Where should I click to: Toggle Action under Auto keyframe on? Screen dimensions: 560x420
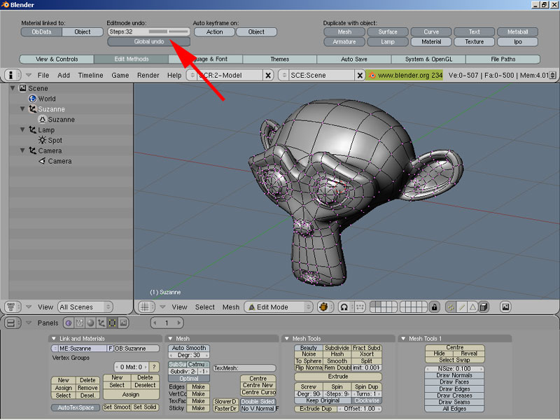214,31
